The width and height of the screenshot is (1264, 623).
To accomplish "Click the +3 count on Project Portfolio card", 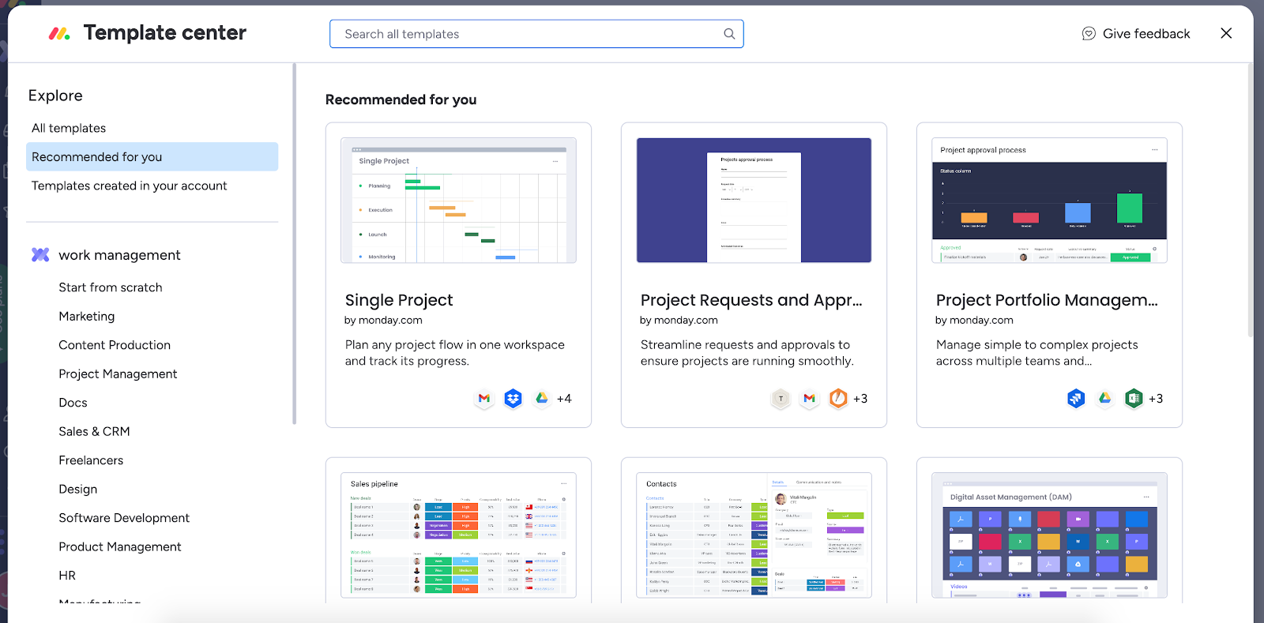I will 1156,399.
